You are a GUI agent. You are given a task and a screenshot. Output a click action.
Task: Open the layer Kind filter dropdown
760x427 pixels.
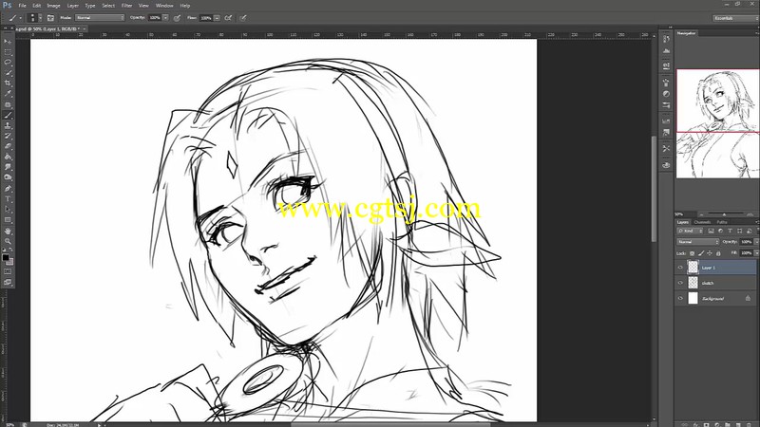pos(692,231)
